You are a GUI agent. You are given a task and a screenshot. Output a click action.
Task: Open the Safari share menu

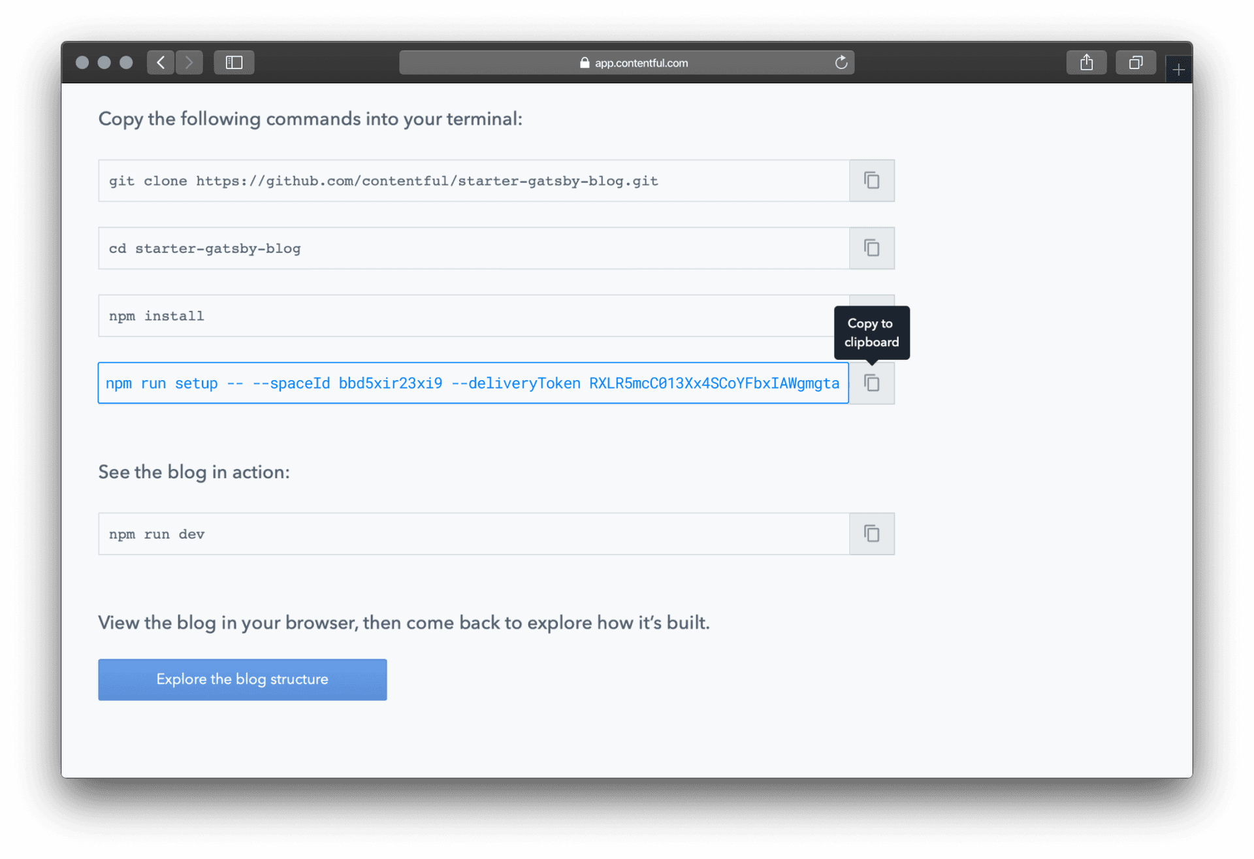1086,63
